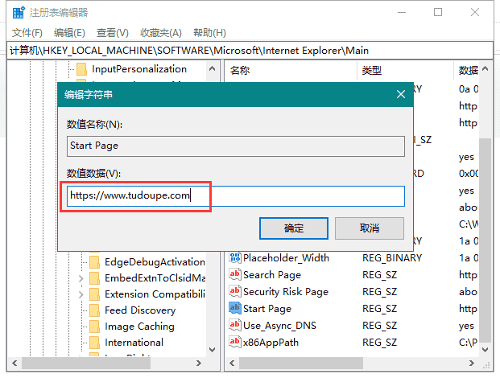Click the 数值名称 field containing Start Page
The width and height of the screenshot is (500, 378).
(x=236, y=146)
